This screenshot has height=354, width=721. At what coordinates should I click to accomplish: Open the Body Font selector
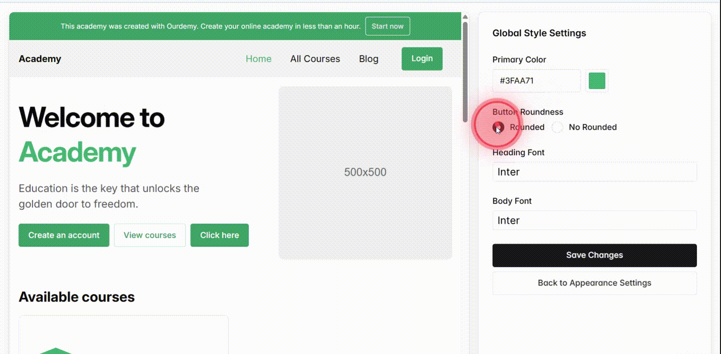click(594, 220)
